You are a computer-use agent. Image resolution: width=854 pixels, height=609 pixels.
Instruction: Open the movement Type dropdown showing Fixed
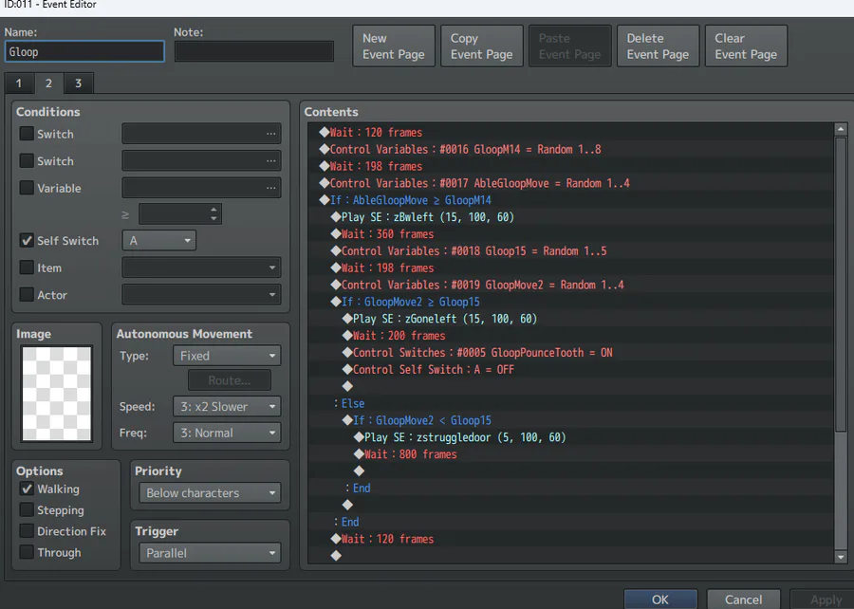[x=227, y=356]
